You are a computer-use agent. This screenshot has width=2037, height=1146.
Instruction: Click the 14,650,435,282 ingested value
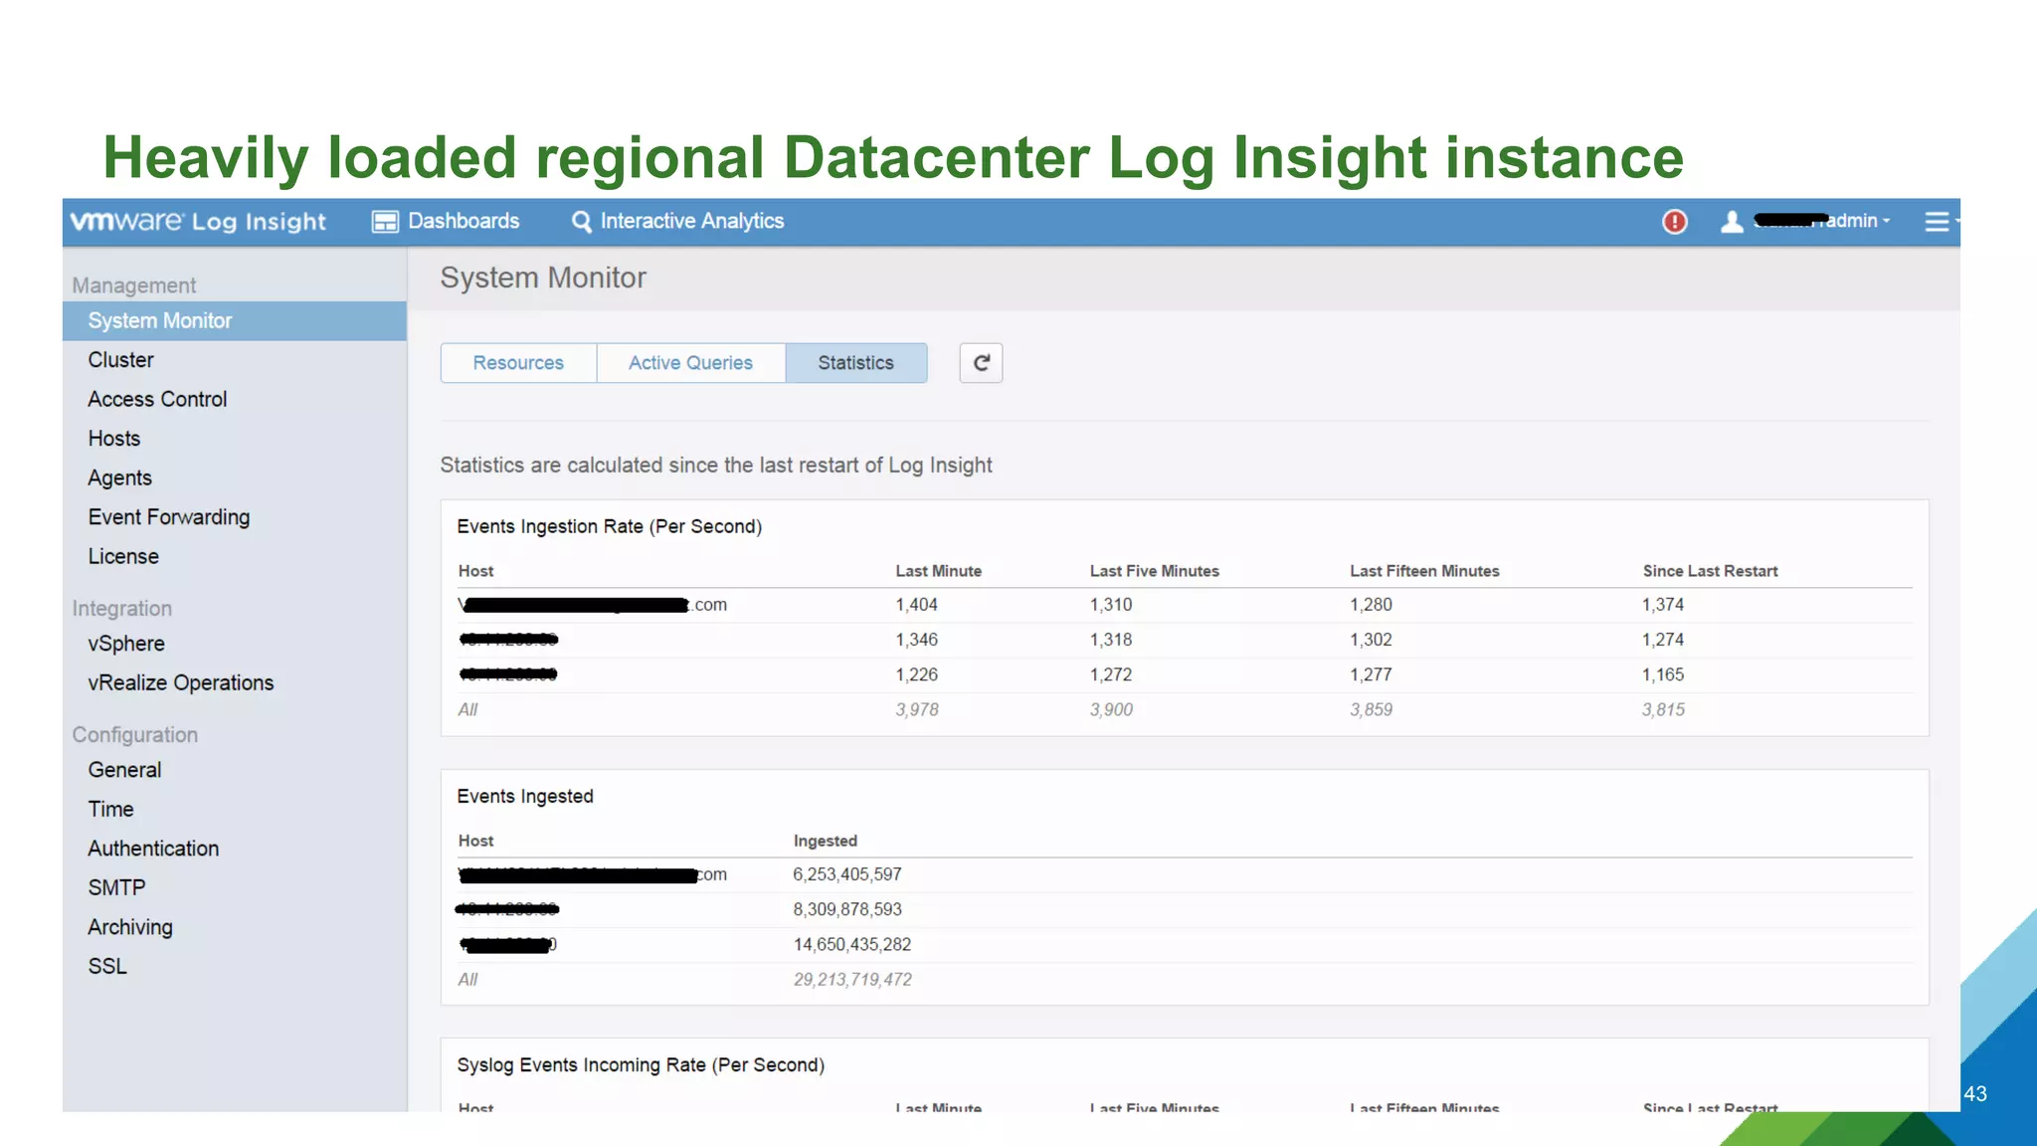pyautogui.click(x=852, y=944)
